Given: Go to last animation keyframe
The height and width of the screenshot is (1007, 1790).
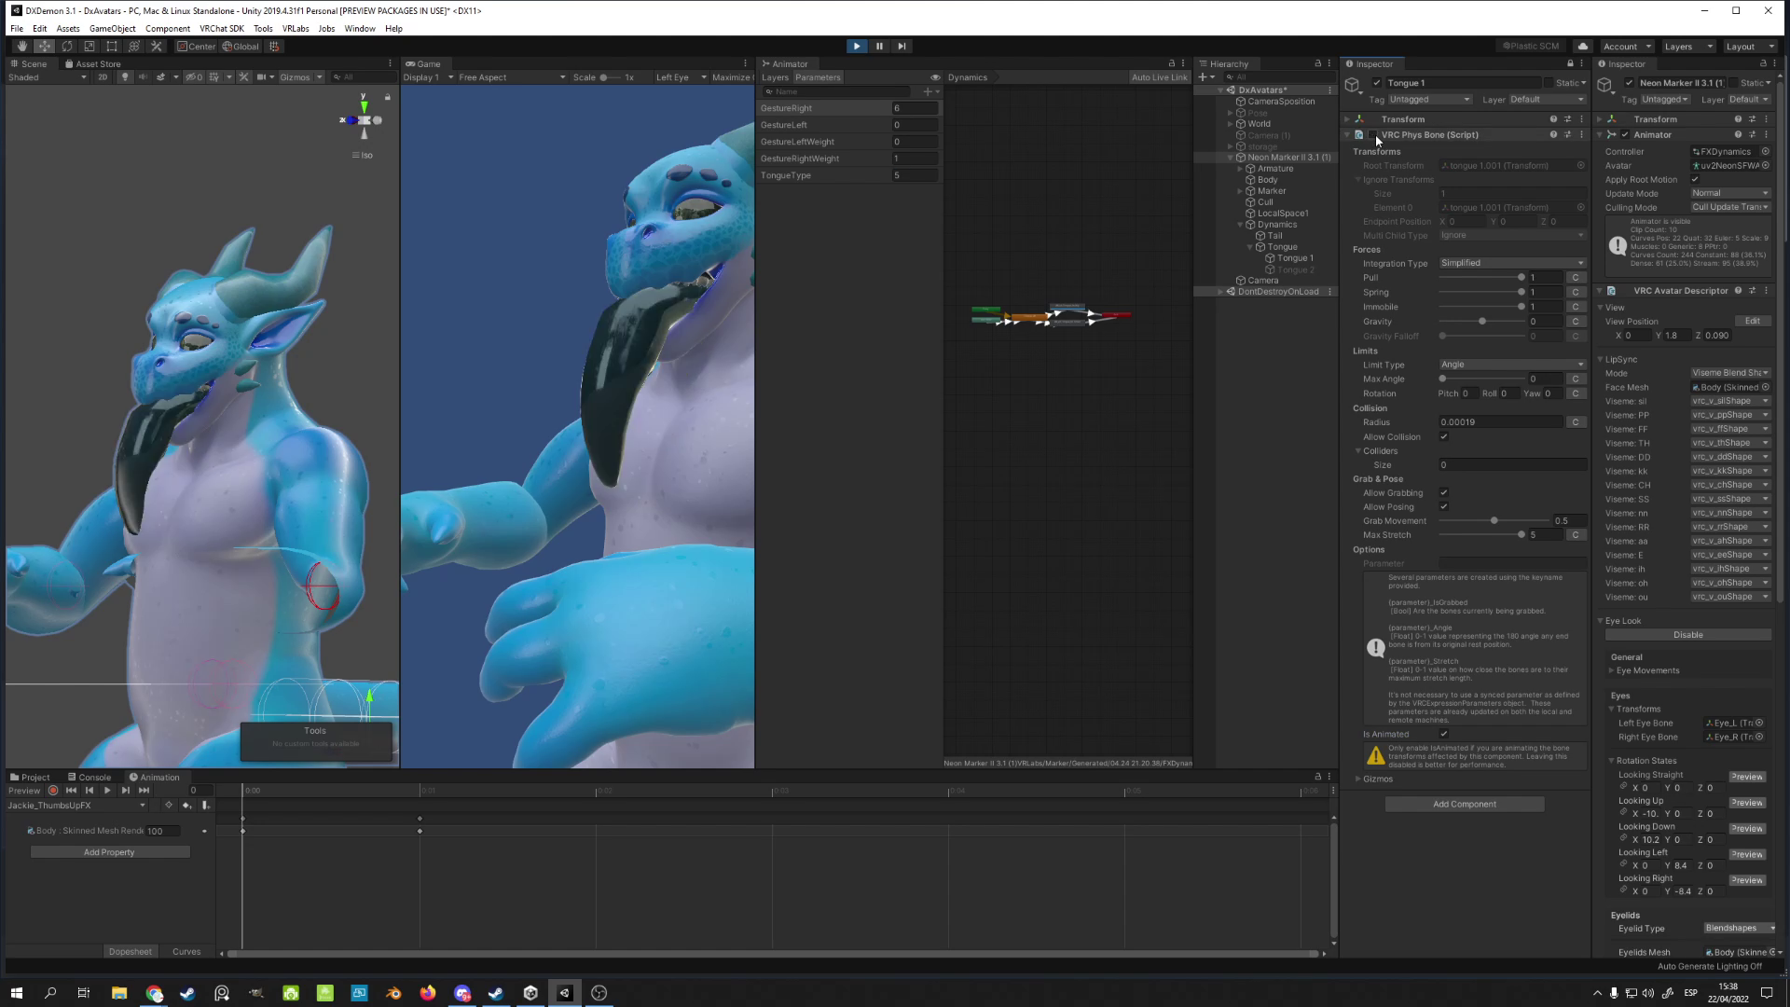Looking at the screenshot, I should [144, 791].
